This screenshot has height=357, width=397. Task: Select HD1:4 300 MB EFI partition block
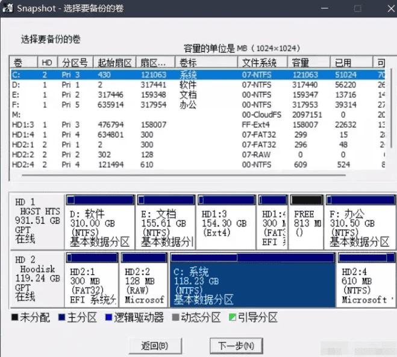pyautogui.click(x=273, y=222)
